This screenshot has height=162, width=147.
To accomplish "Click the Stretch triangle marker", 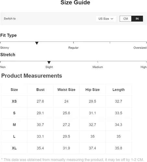I will [x=49, y=63].
